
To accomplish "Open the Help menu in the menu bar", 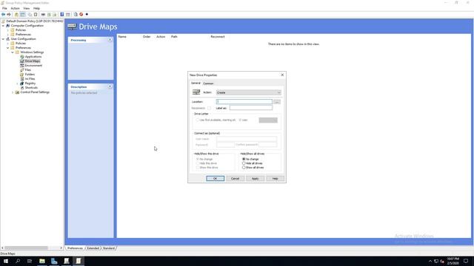I will [x=36, y=8].
